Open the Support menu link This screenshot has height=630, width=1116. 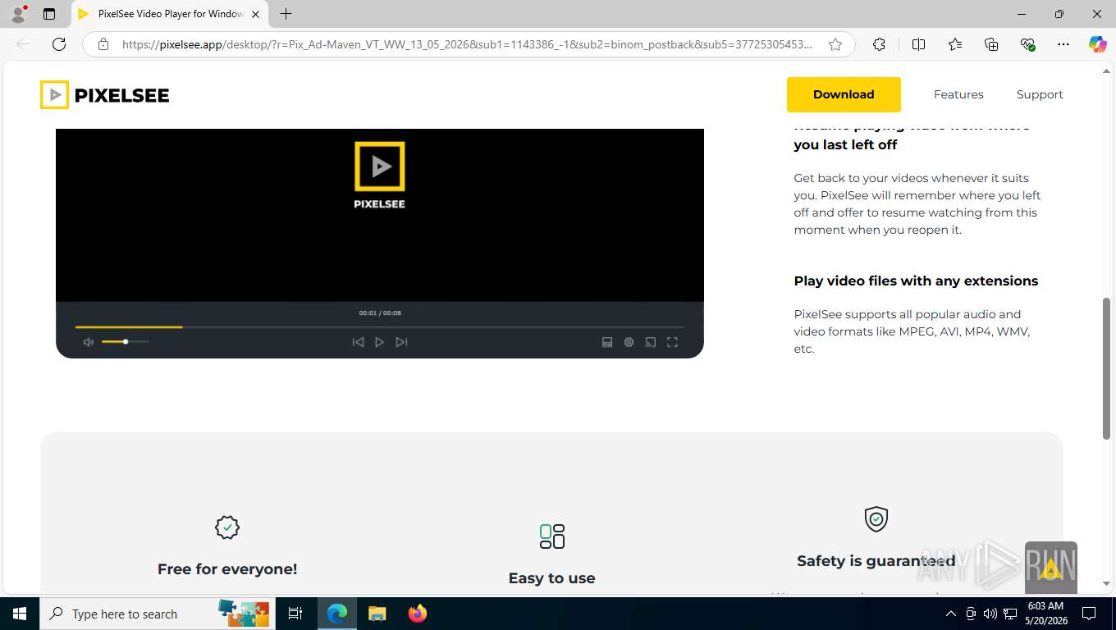pyautogui.click(x=1040, y=94)
